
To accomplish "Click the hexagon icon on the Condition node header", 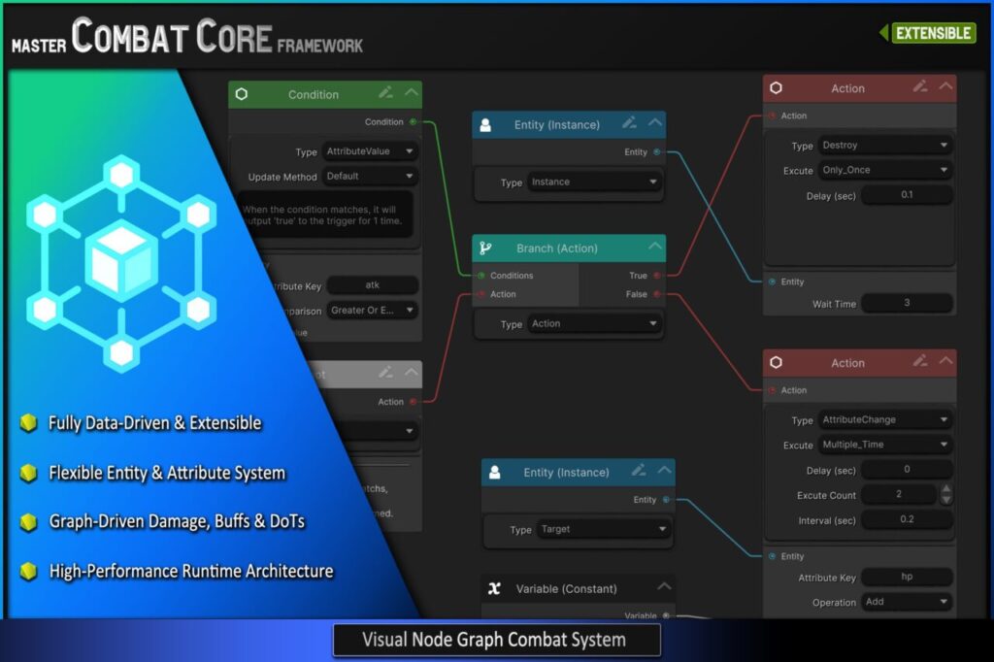I will pos(243,94).
